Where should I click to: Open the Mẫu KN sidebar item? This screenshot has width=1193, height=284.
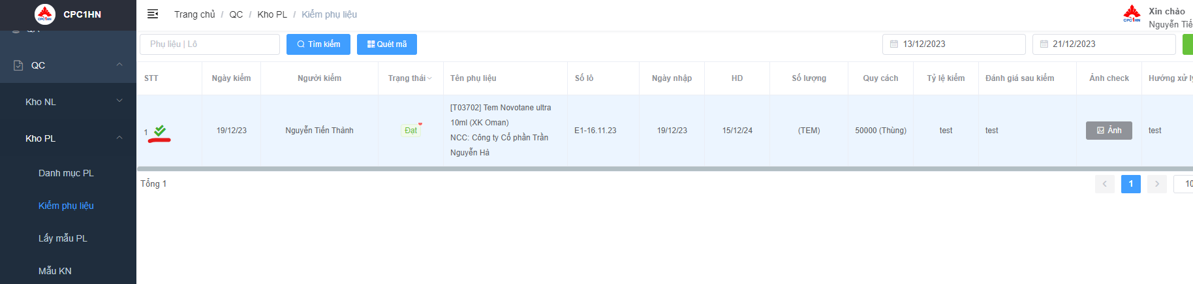click(55, 271)
